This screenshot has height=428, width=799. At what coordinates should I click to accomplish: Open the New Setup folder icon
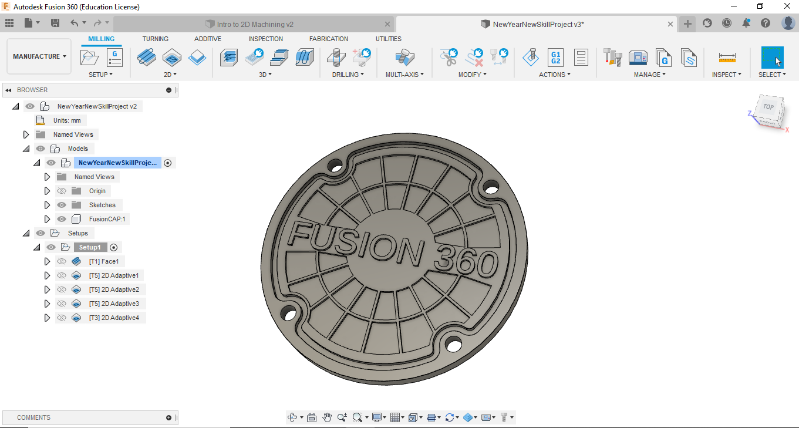point(89,58)
